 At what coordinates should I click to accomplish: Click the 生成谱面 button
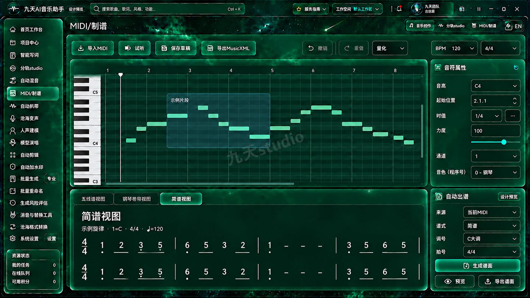[477, 266]
